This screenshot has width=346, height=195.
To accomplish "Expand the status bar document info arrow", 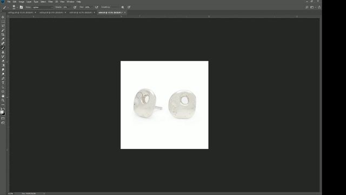I will click(x=44, y=194).
